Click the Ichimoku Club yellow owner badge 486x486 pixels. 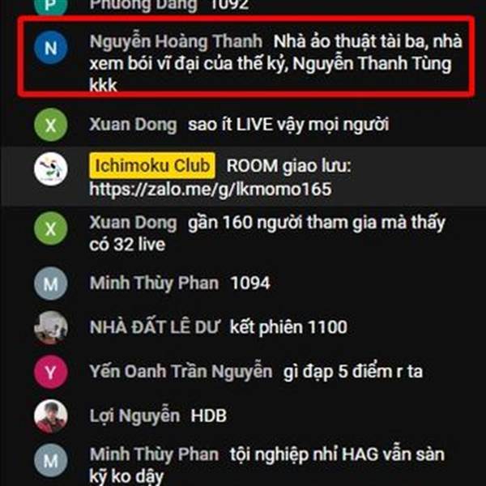[x=152, y=165]
